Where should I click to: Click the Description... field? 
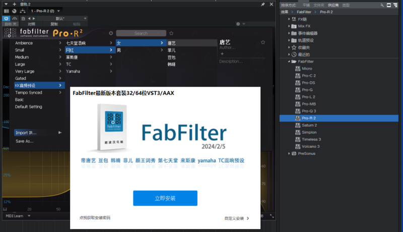(231, 62)
